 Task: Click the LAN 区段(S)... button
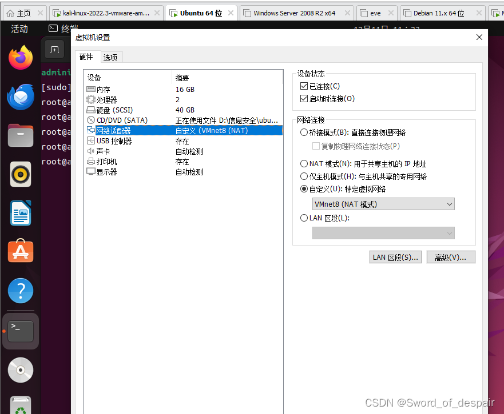click(x=396, y=258)
